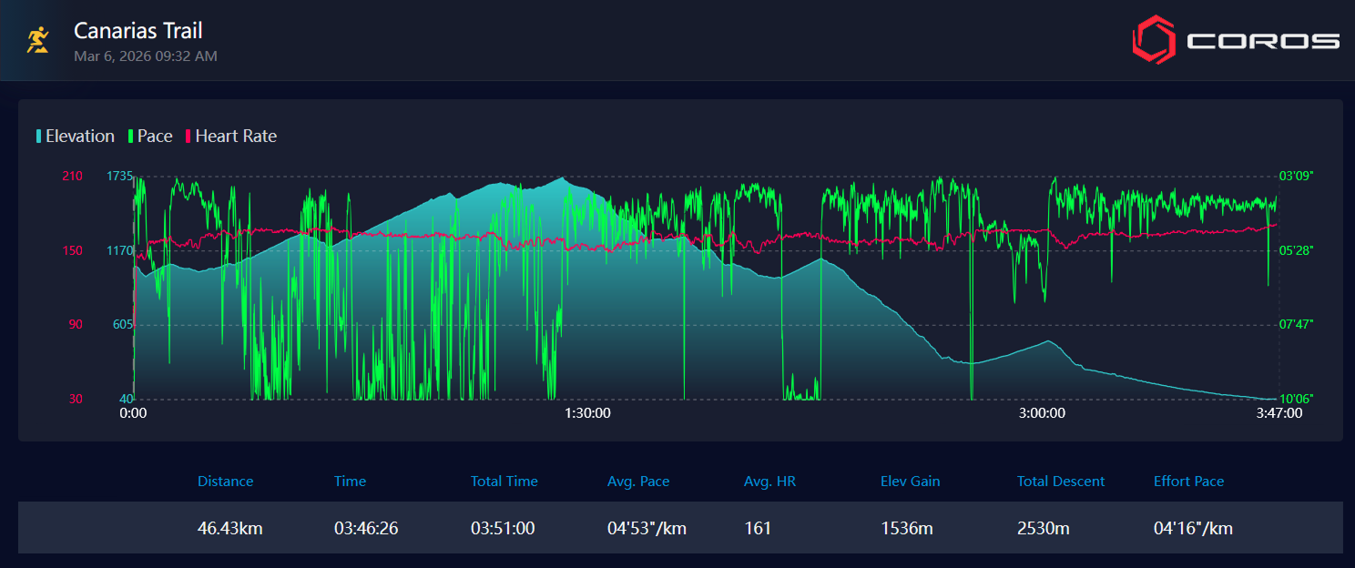Click the green Pace legend color marker
The image size is (1355, 568).
[131, 137]
